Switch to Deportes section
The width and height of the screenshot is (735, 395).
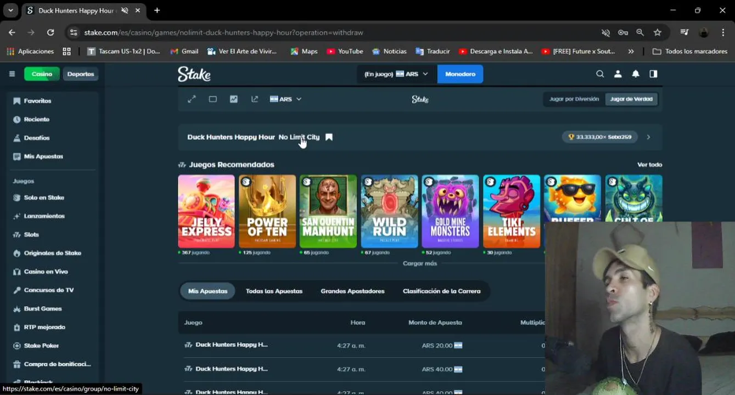pos(81,74)
